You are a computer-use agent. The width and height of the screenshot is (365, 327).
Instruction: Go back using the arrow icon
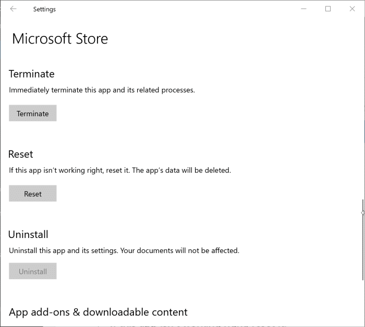point(13,9)
